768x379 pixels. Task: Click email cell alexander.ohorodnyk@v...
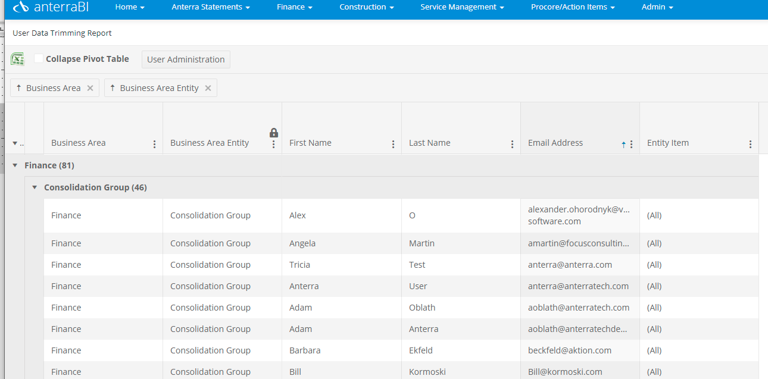point(579,215)
